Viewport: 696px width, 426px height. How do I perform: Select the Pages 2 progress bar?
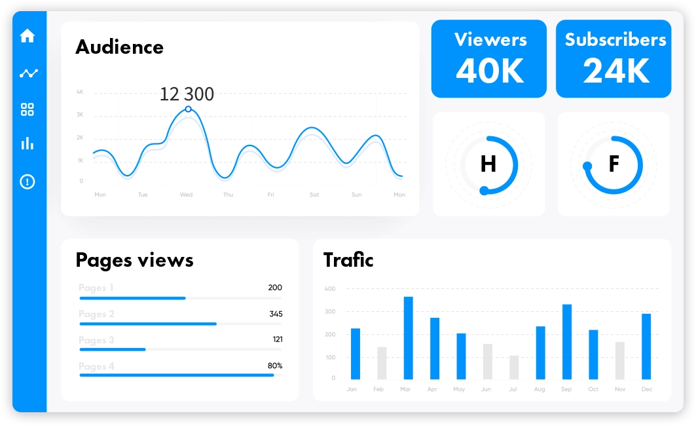(180, 324)
